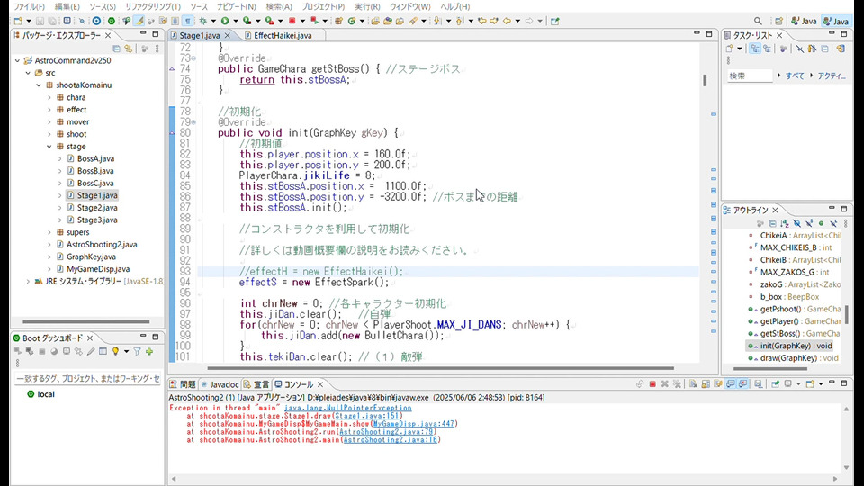
Task: Toggle Mark Occurrences highlighter in toolbar
Action: click(139, 20)
